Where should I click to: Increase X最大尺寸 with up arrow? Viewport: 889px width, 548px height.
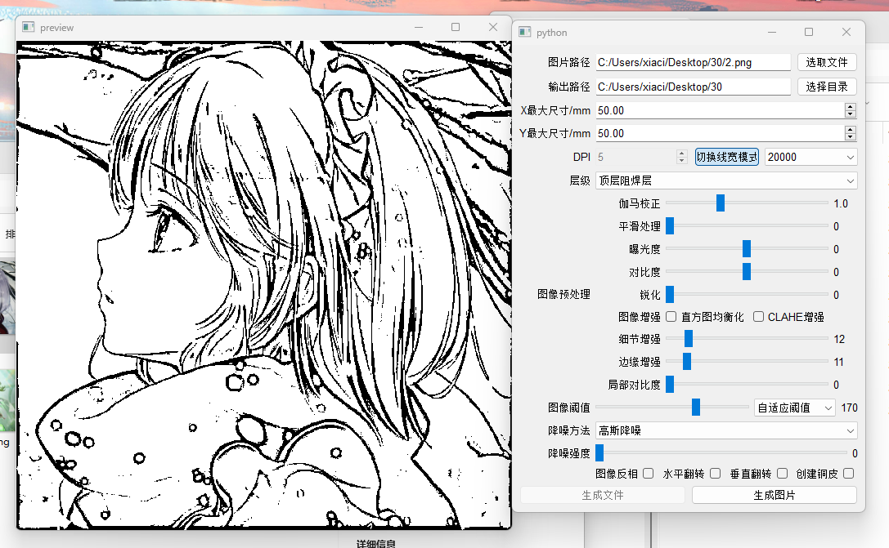[850, 107]
